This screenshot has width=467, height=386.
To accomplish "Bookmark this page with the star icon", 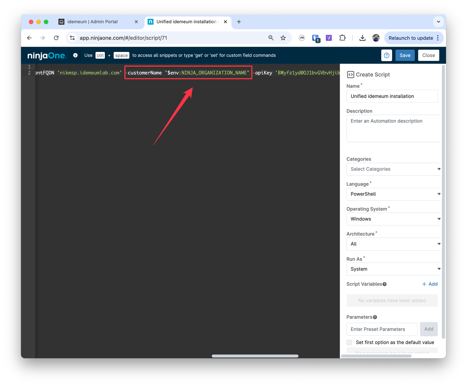I will [283, 38].
